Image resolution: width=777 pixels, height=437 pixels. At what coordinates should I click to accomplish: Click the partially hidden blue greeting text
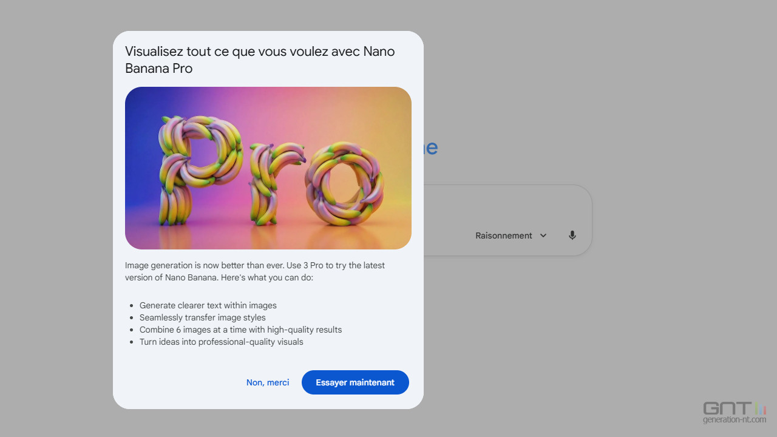point(431,147)
